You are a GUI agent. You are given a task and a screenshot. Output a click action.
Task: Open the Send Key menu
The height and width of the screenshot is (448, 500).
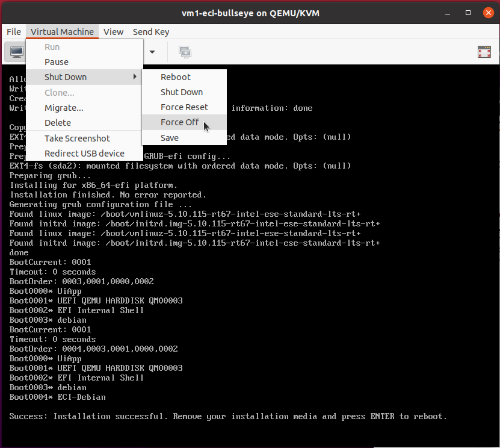click(151, 32)
